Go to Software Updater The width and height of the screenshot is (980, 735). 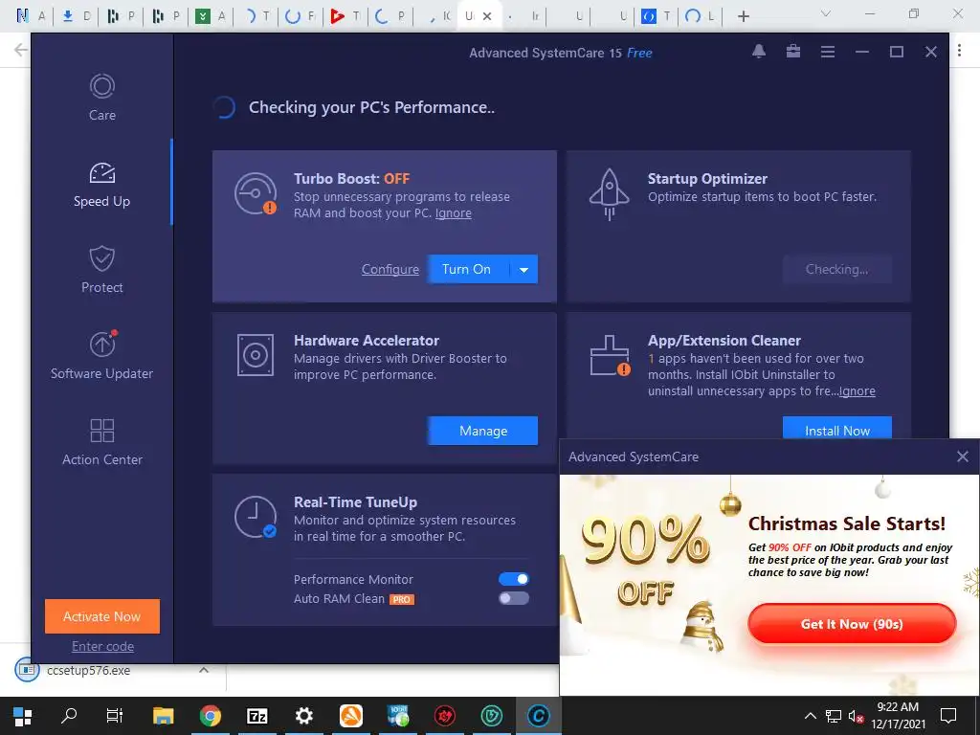point(101,355)
